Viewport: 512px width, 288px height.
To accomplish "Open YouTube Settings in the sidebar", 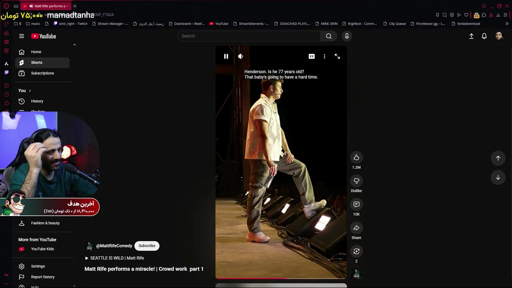I will pyautogui.click(x=42, y=266).
